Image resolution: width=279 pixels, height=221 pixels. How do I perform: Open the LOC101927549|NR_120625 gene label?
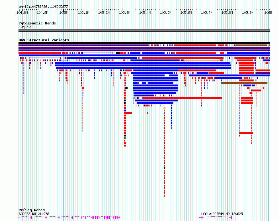pyautogui.click(x=222, y=214)
